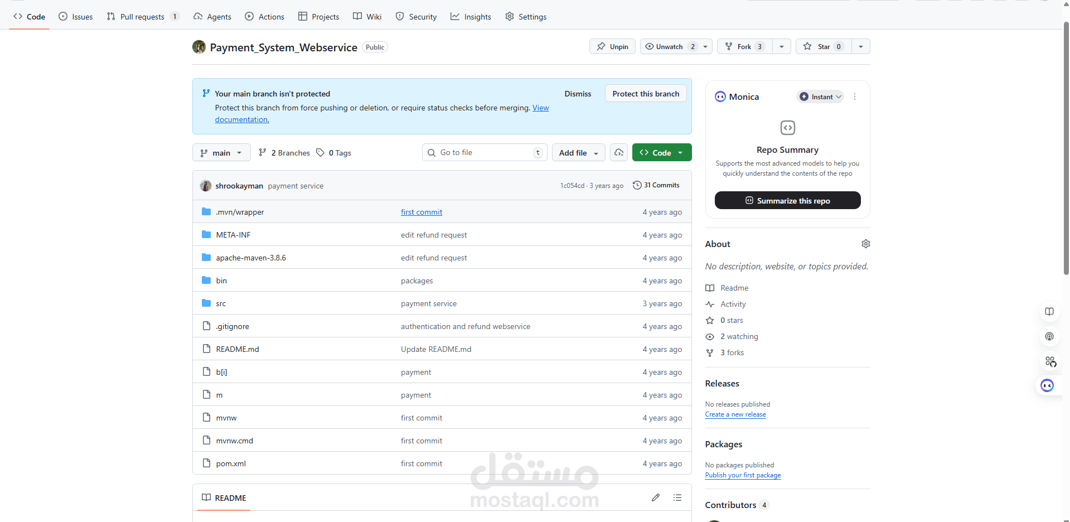View the 3 forks link
This screenshot has width=1070, height=522.
click(725, 352)
